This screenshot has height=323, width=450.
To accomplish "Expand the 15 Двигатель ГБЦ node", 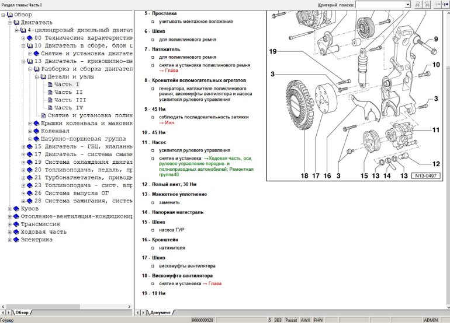I will 23,146.
